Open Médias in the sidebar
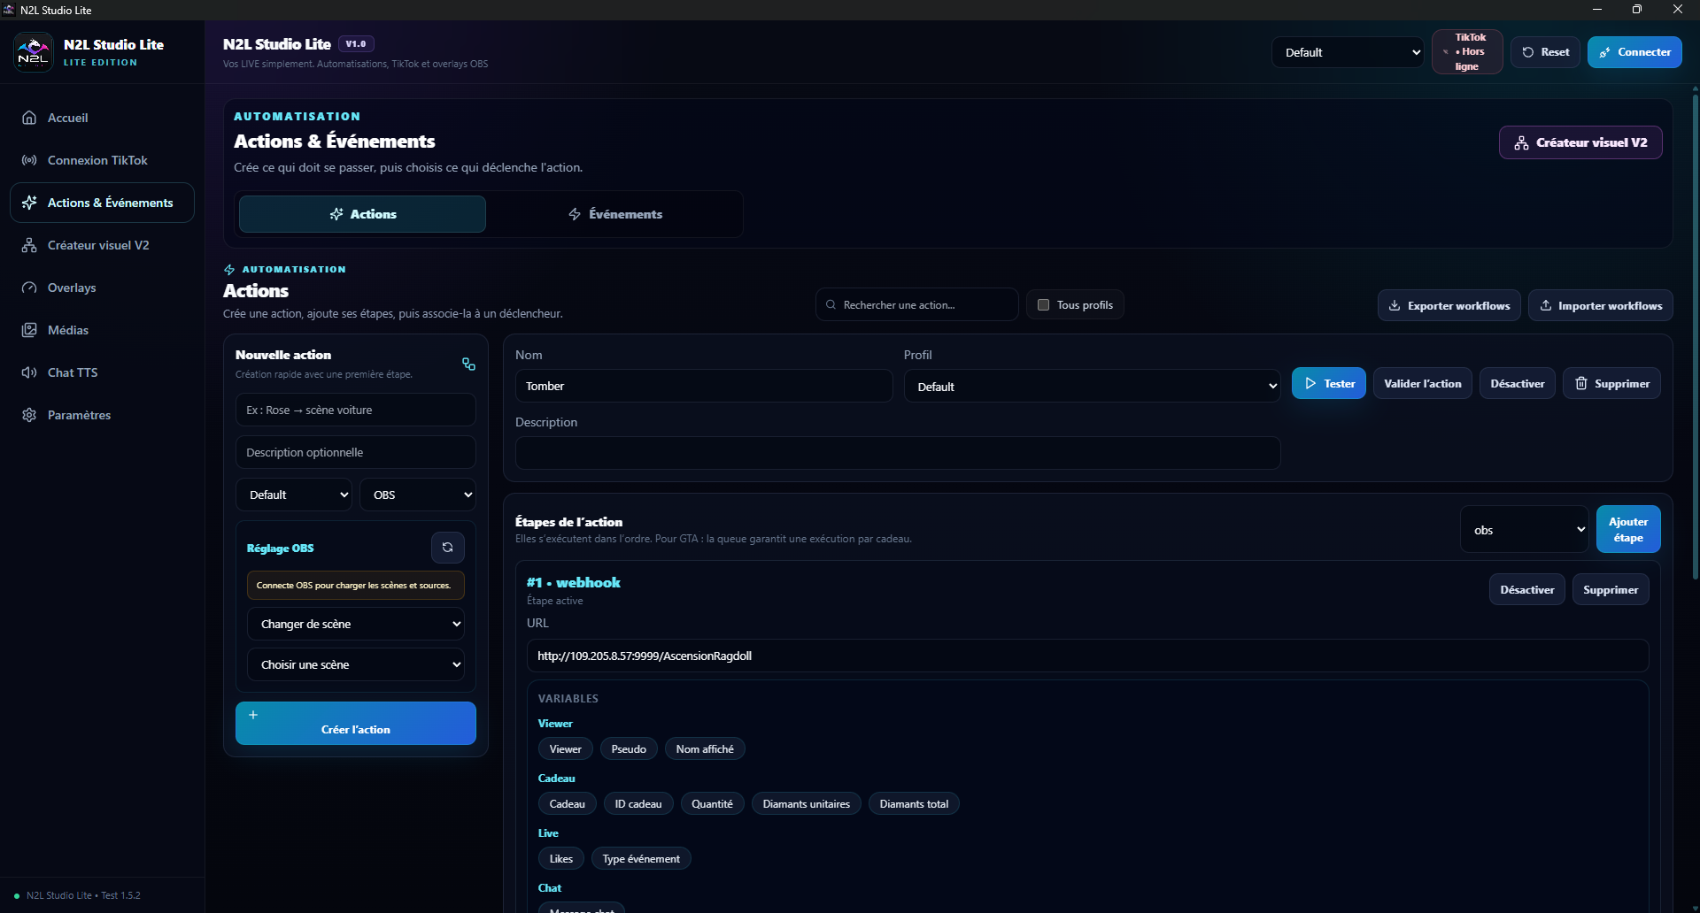 [x=102, y=330]
